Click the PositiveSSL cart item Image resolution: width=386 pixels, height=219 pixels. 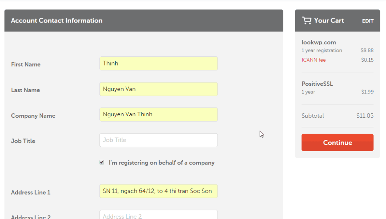tap(317, 84)
